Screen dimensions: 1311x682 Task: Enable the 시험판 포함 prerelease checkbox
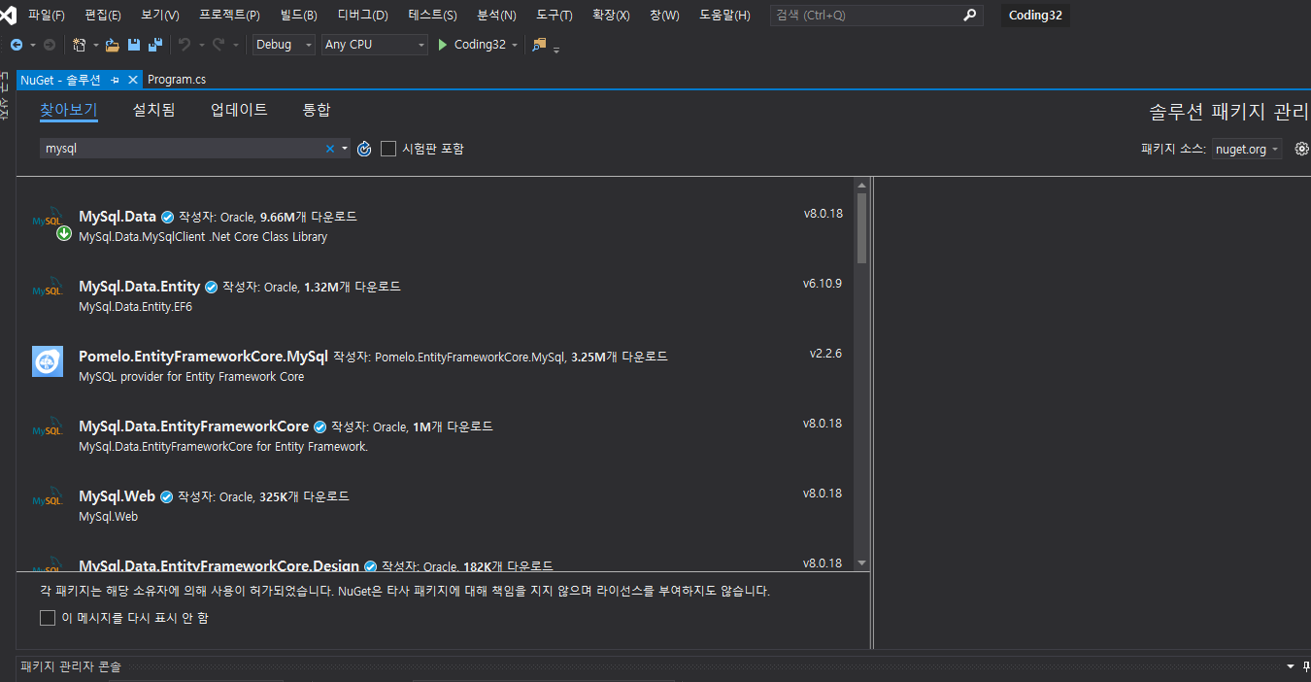coord(388,149)
